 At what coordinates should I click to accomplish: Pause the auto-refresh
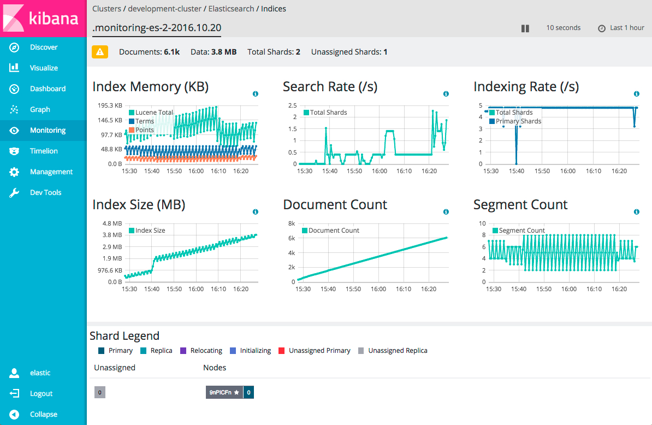tap(525, 27)
